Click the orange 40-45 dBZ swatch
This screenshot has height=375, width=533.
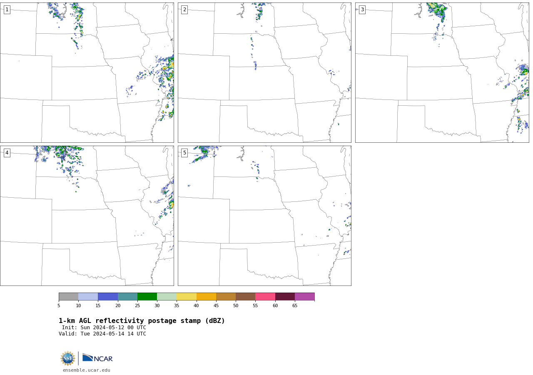tap(206, 296)
